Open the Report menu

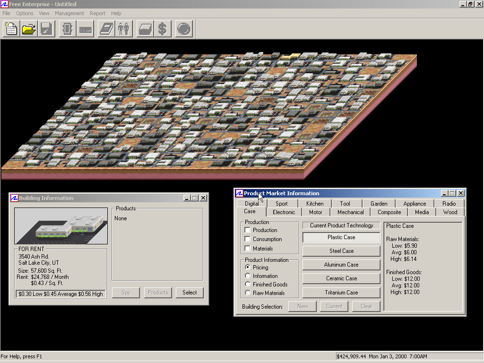[97, 13]
